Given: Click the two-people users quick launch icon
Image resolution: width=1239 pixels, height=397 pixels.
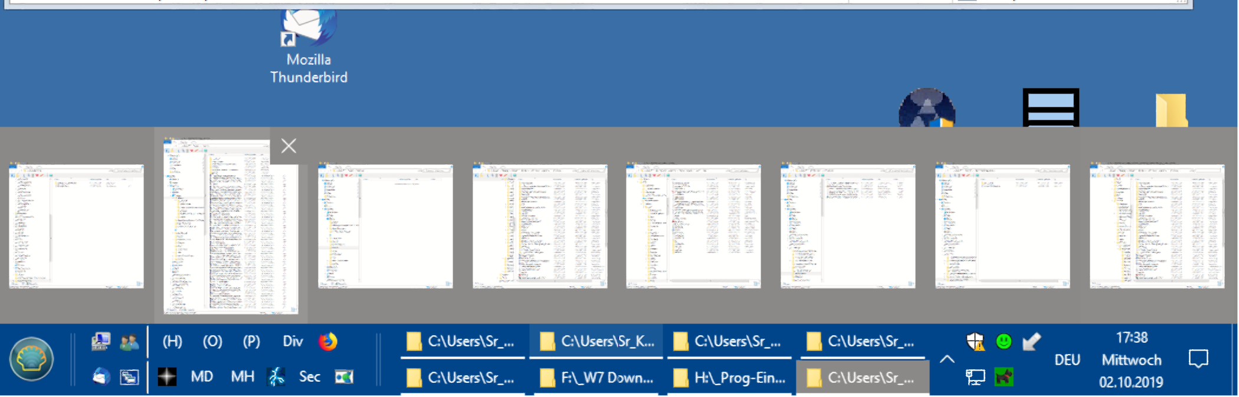Looking at the screenshot, I should pos(129,342).
